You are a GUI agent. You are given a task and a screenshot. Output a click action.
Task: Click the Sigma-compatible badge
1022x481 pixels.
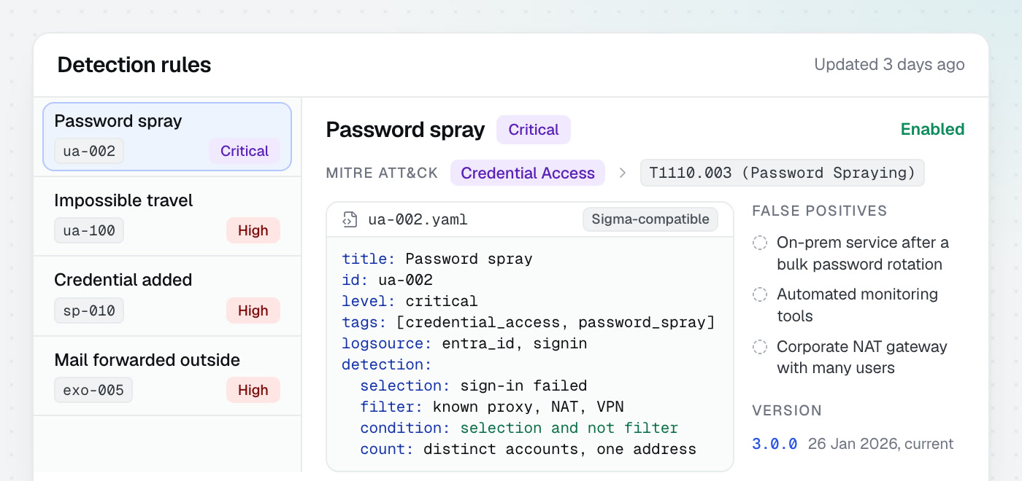[650, 219]
